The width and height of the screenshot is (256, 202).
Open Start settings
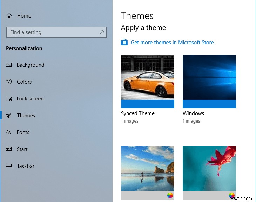click(x=22, y=149)
